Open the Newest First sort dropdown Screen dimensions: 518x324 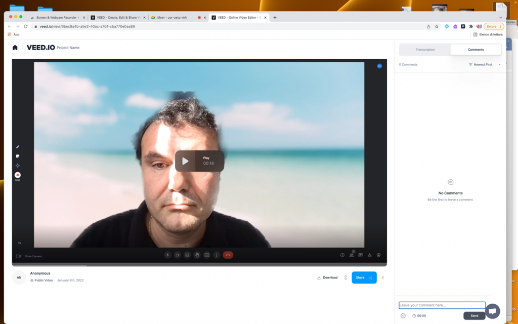point(485,64)
